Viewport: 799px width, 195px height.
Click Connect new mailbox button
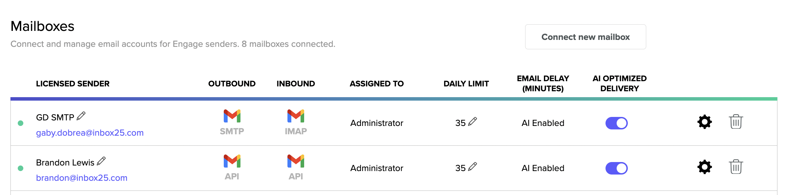pyautogui.click(x=586, y=37)
